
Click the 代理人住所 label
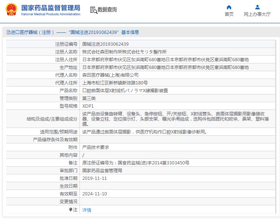tap(66, 83)
